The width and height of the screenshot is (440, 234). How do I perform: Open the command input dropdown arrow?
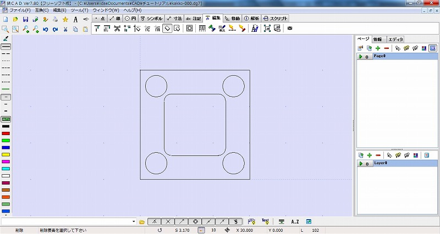[x=134, y=221]
